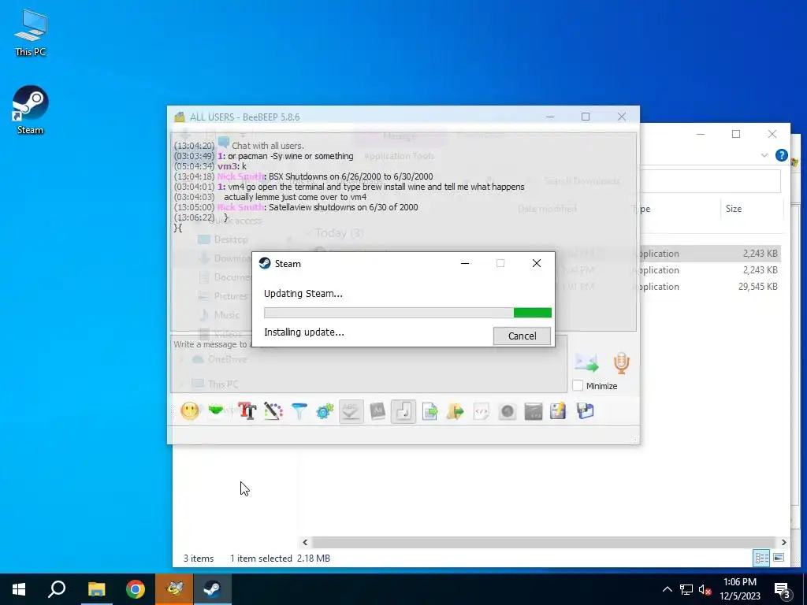Toggle the word completer dictionary icon
This screenshot has width=807, height=605.
click(x=377, y=411)
